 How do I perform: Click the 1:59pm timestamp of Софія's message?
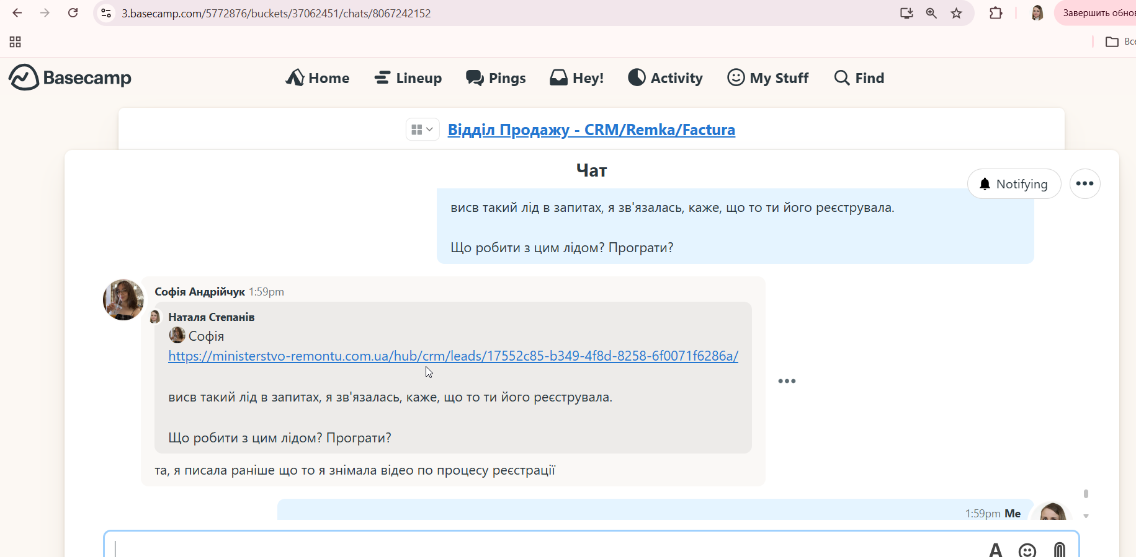tap(266, 292)
